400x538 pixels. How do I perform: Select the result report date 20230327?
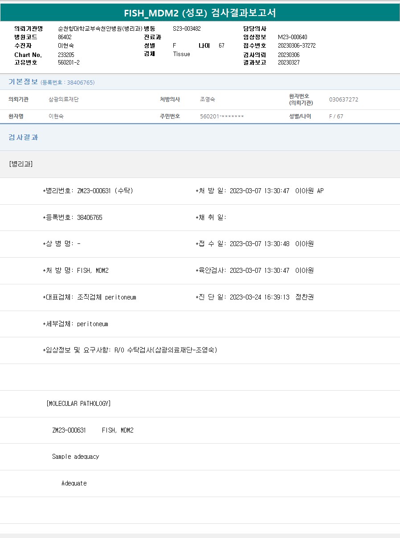(x=289, y=63)
